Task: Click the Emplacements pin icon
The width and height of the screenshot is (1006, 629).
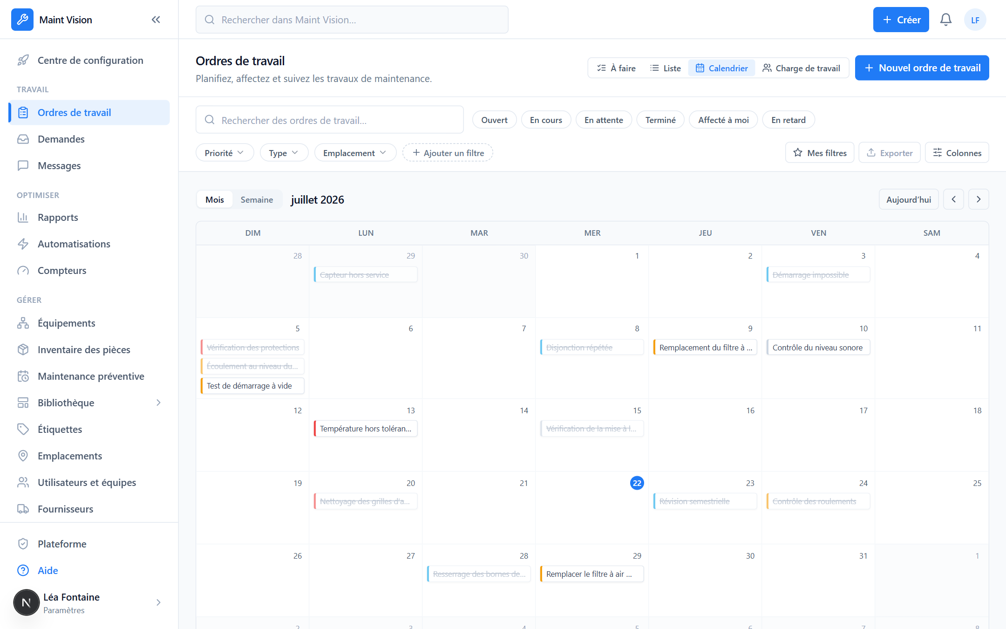Action: [x=23, y=456]
